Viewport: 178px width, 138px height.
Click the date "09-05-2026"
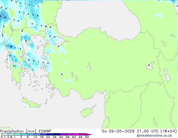click(122, 131)
